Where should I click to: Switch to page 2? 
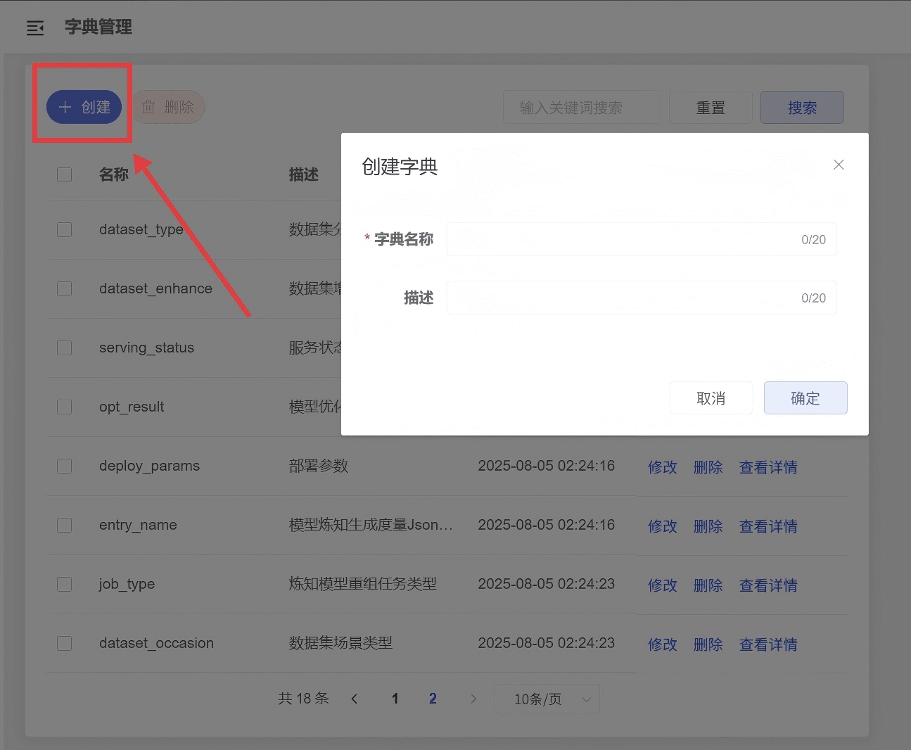pos(433,699)
